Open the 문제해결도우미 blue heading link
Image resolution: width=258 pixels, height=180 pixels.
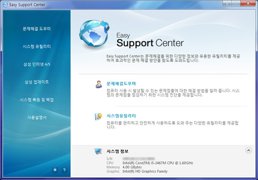(x=121, y=84)
